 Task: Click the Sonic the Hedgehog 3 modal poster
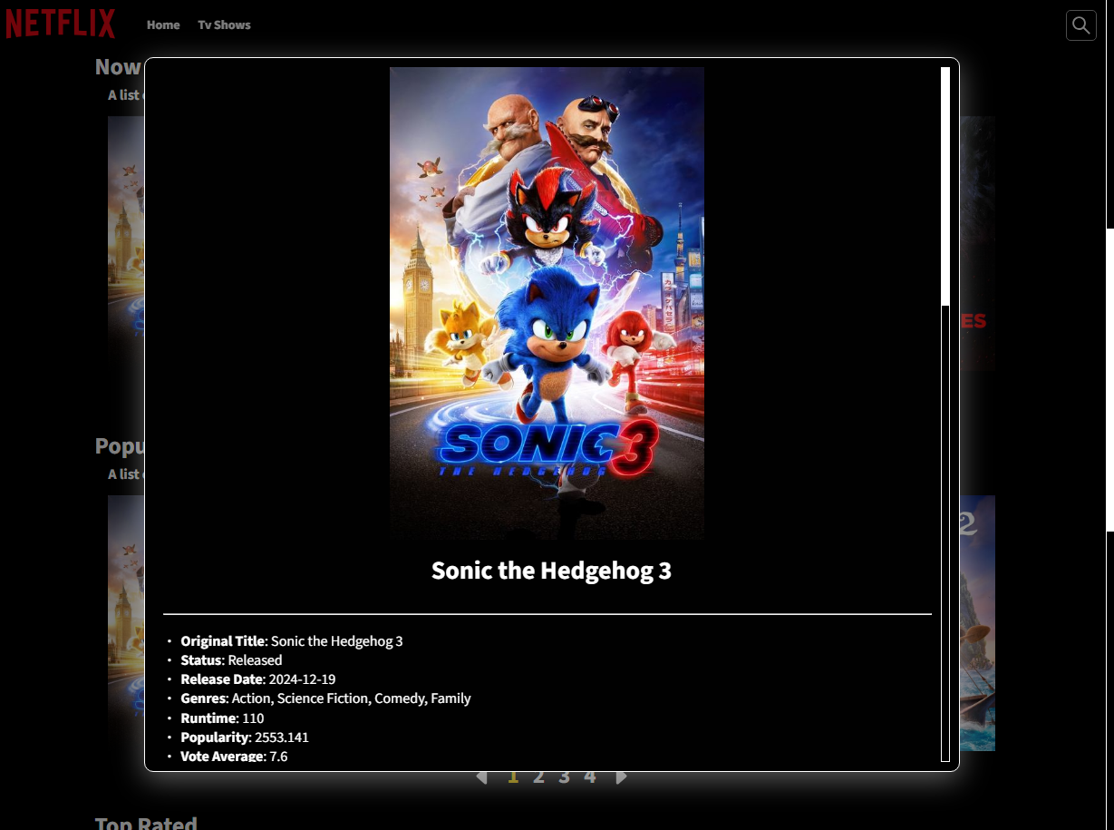coord(547,303)
